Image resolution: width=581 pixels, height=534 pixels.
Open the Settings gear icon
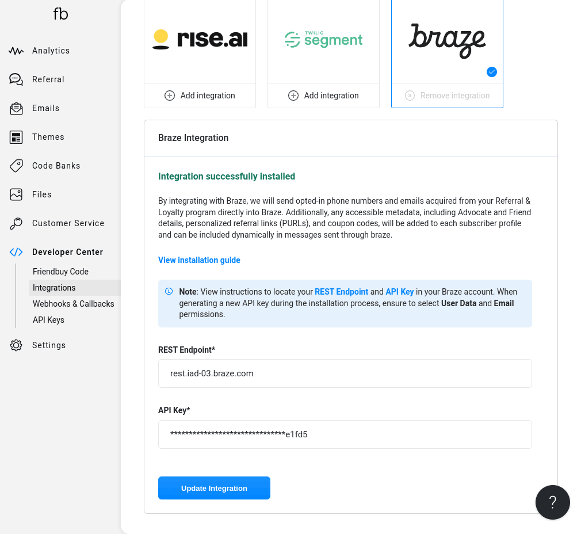(16, 345)
